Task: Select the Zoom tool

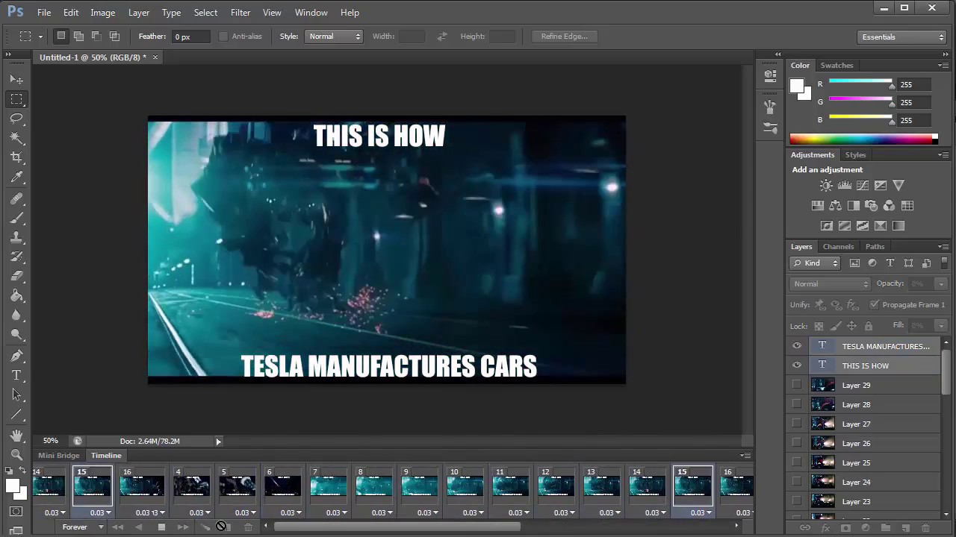Action: pyautogui.click(x=16, y=454)
